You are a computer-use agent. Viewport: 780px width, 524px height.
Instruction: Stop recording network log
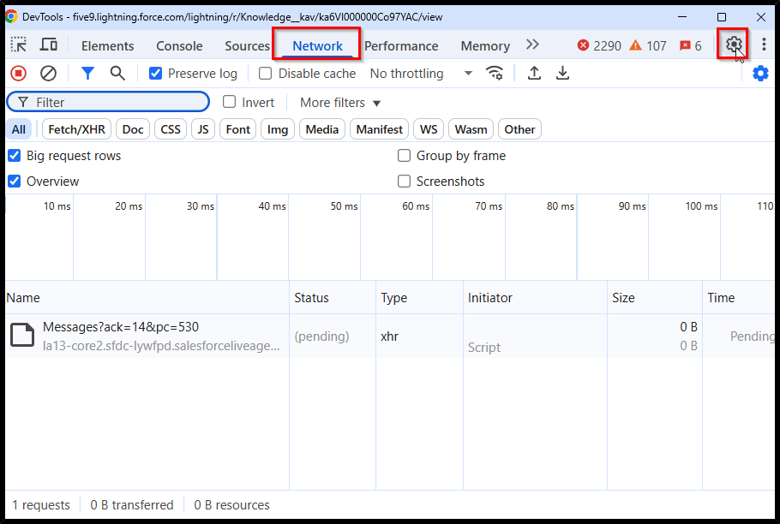[x=18, y=74]
